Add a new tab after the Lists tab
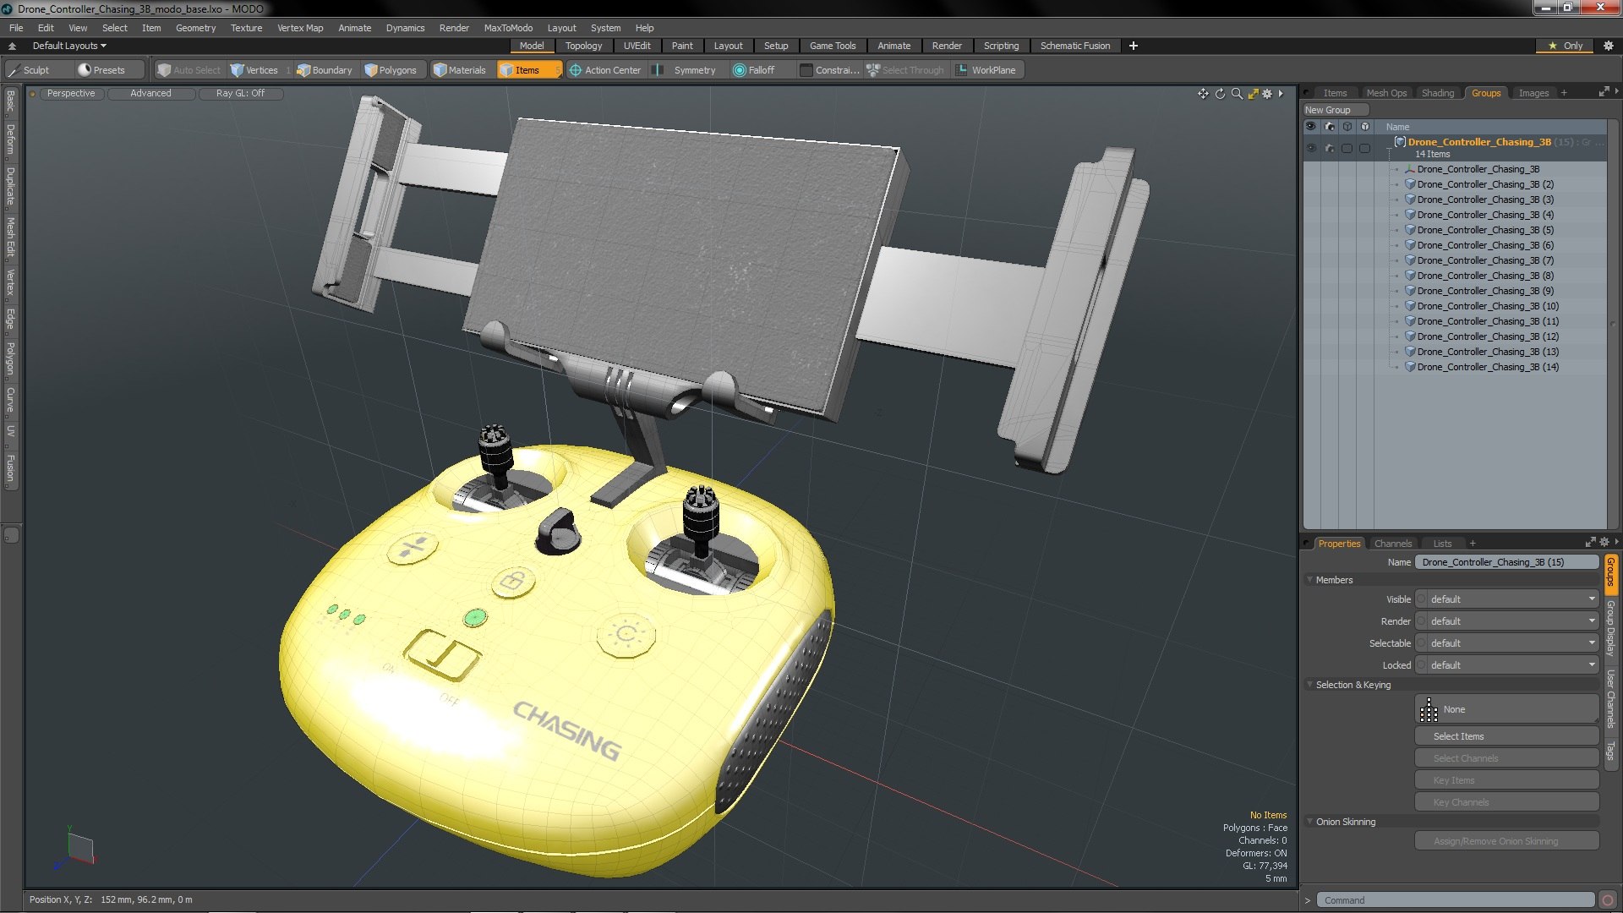Image resolution: width=1623 pixels, height=913 pixels. coord(1473,544)
